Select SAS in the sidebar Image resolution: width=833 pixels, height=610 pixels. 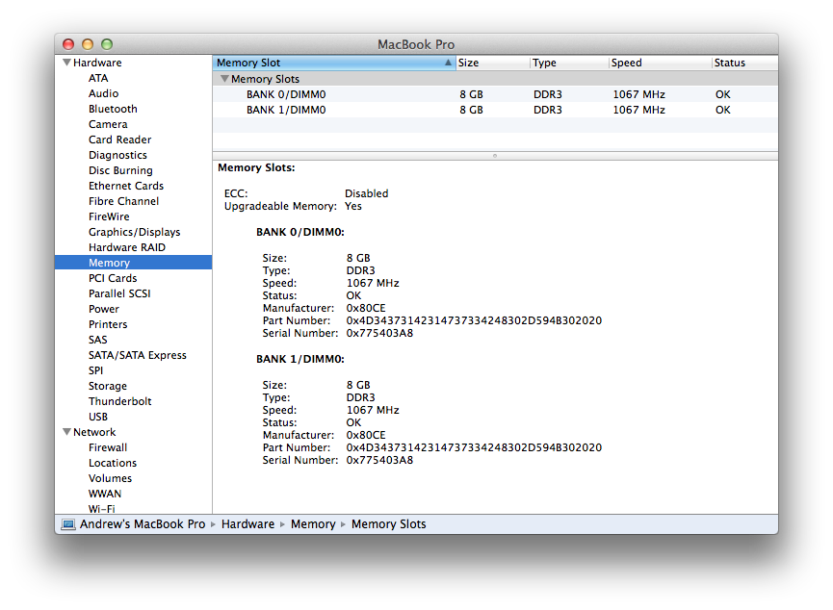98,340
